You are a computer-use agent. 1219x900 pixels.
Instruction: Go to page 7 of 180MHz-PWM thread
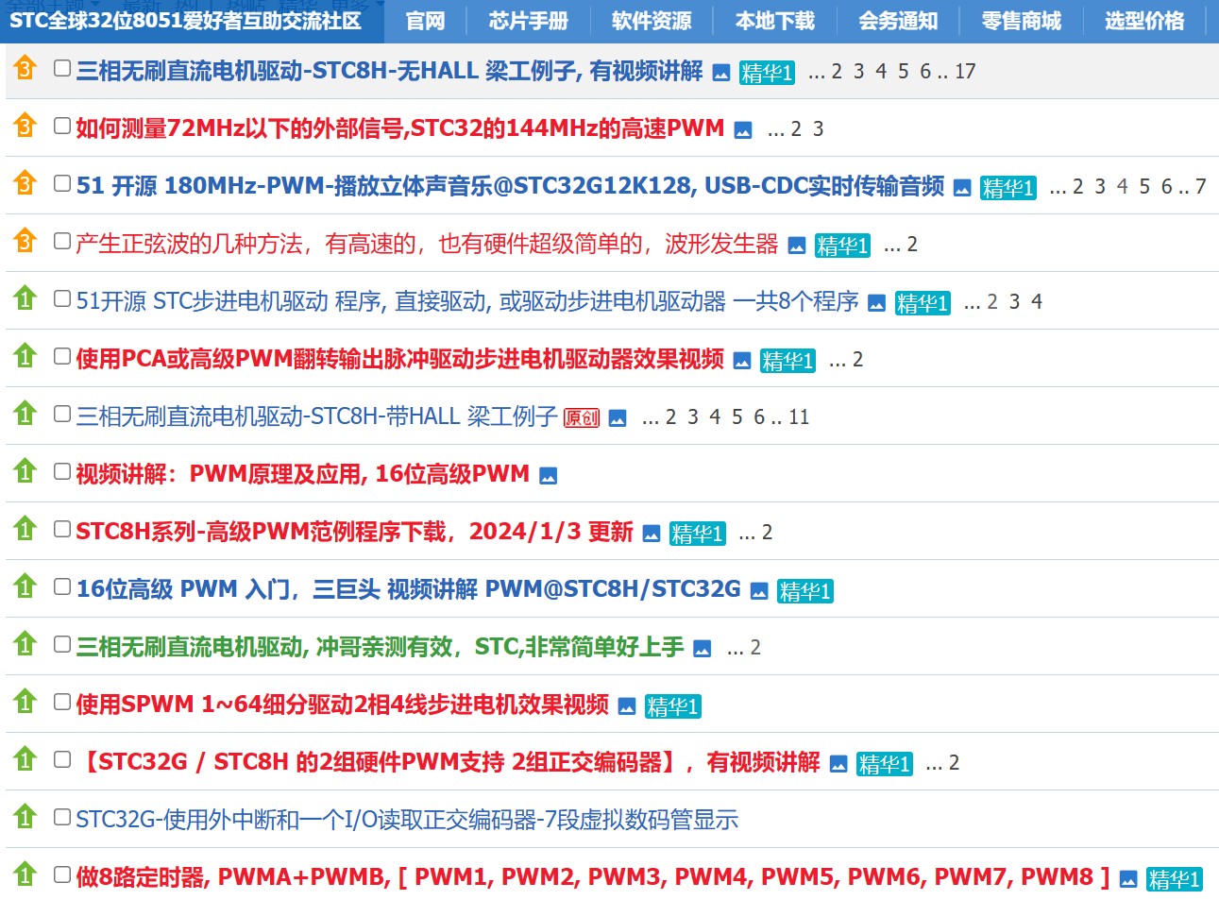click(x=1200, y=187)
